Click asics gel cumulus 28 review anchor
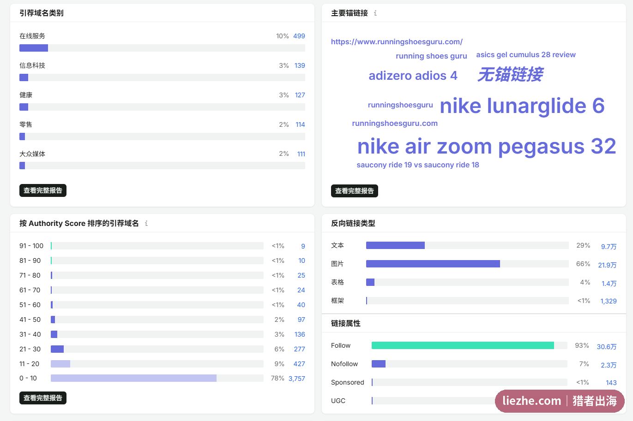 526,54
